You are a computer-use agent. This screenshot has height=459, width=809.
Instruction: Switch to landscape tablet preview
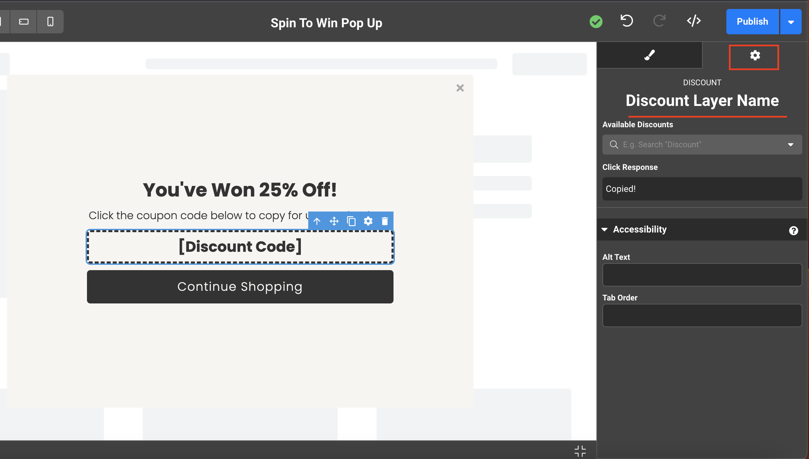pos(24,22)
